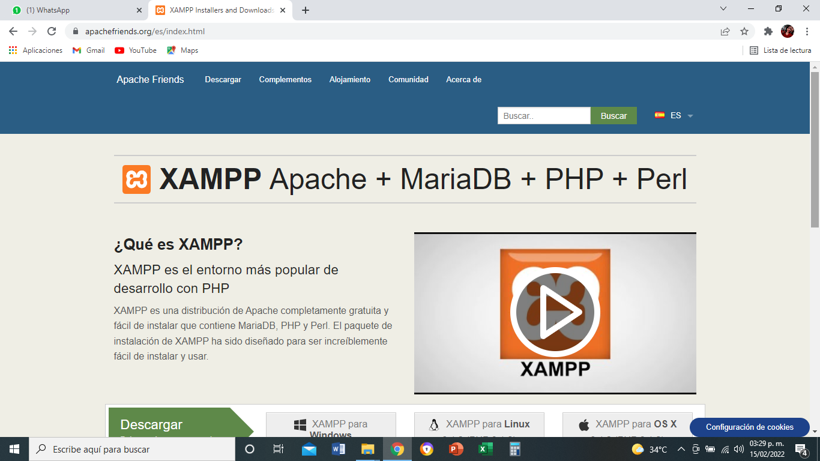Viewport: 820px width, 461px height.
Task: Click the orange XAMPP logo icon
Action: 136,179
